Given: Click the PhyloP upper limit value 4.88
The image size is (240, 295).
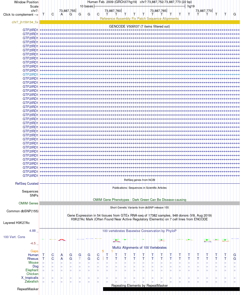Looking at the screenshot, I should (33, 231).
